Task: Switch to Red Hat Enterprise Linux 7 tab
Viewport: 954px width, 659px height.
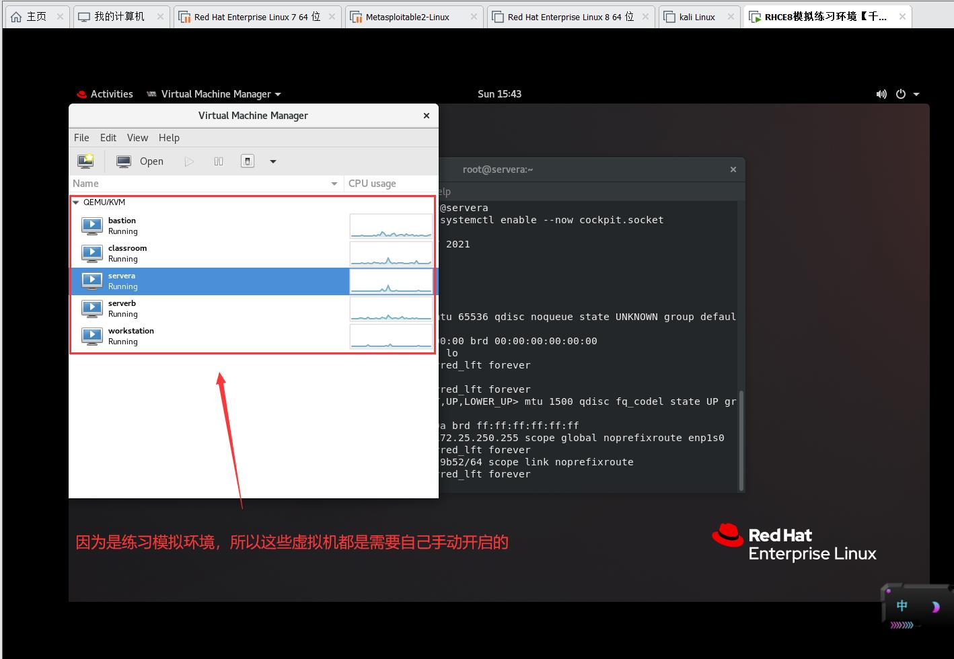Action: [257, 17]
